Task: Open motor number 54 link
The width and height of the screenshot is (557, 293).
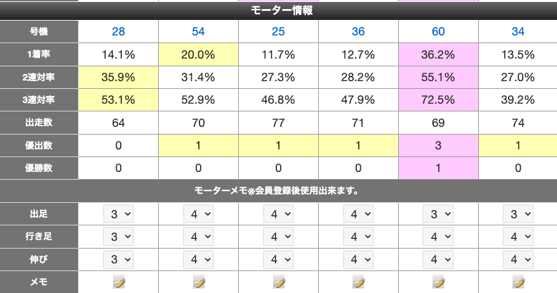Action: (x=198, y=32)
